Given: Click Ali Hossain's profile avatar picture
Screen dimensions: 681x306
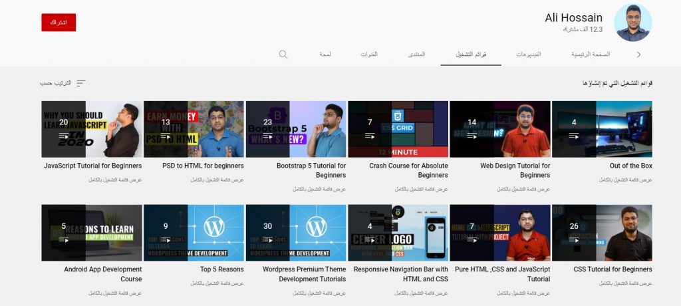Looking at the screenshot, I should pos(632,23).
